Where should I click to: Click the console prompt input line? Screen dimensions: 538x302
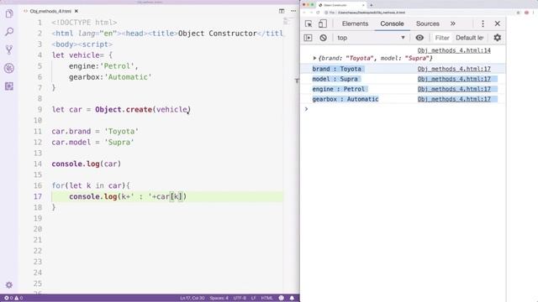pos(405,109)
